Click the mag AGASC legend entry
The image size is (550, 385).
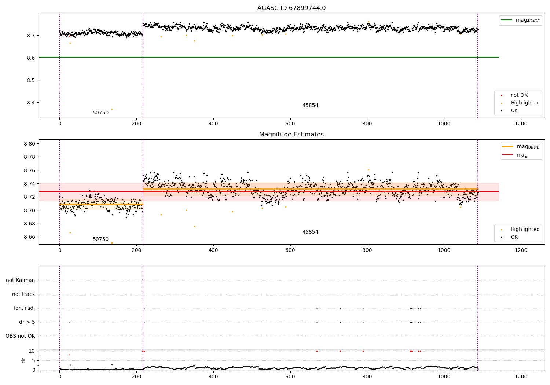[520, 20]
